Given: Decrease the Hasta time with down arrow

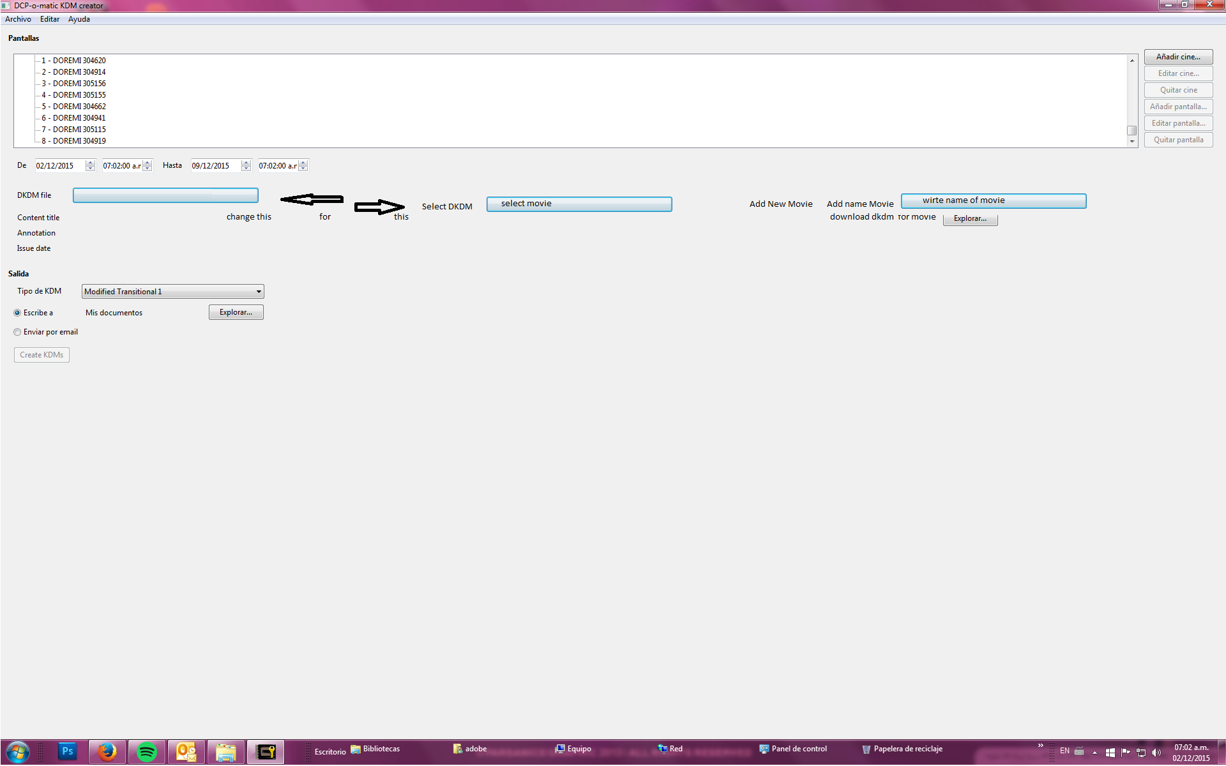Looking at the screenshot, I should 303,169.
